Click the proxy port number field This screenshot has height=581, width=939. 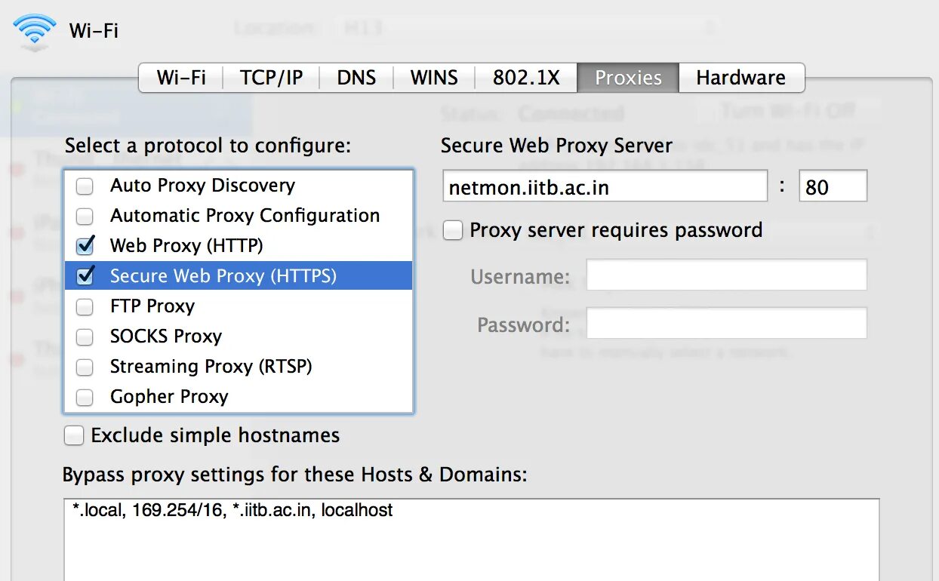(x=833, y=186)
